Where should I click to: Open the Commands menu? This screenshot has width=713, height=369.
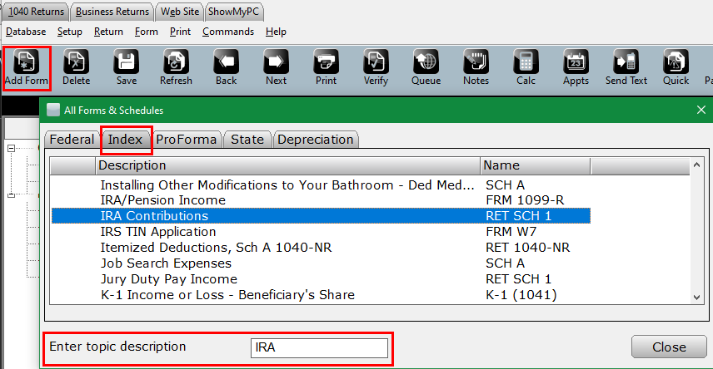227,32
